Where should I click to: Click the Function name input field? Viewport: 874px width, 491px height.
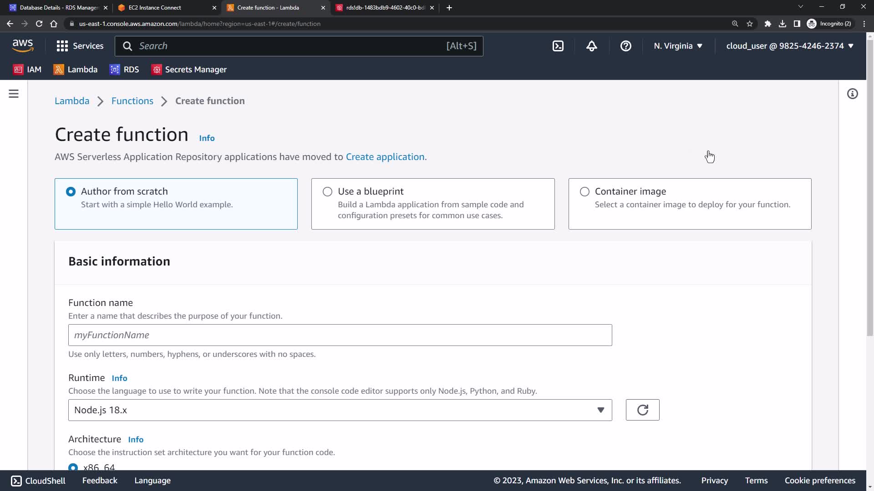click(x=340, y=335)
